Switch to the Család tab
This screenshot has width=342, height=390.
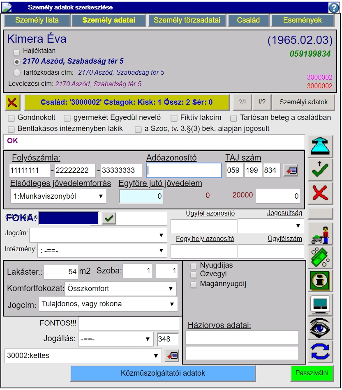tap(248, 20)
